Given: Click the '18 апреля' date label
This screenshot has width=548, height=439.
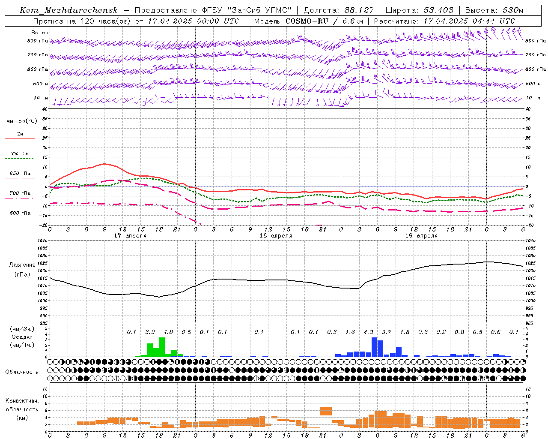Looking at the screenshot, I should 276,236.
